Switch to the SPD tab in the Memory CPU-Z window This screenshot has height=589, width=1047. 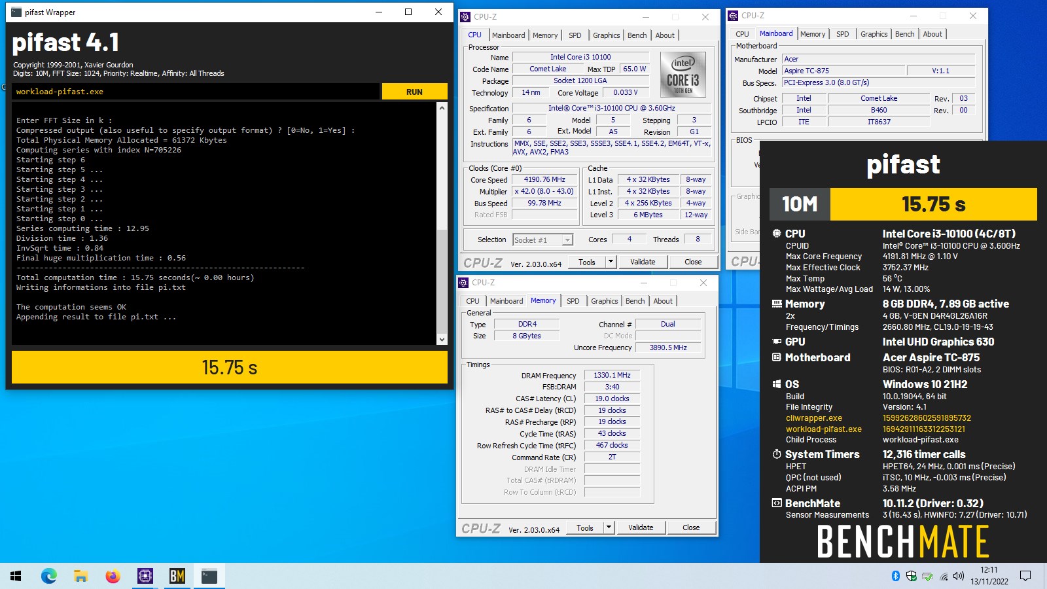pos(573,301)
